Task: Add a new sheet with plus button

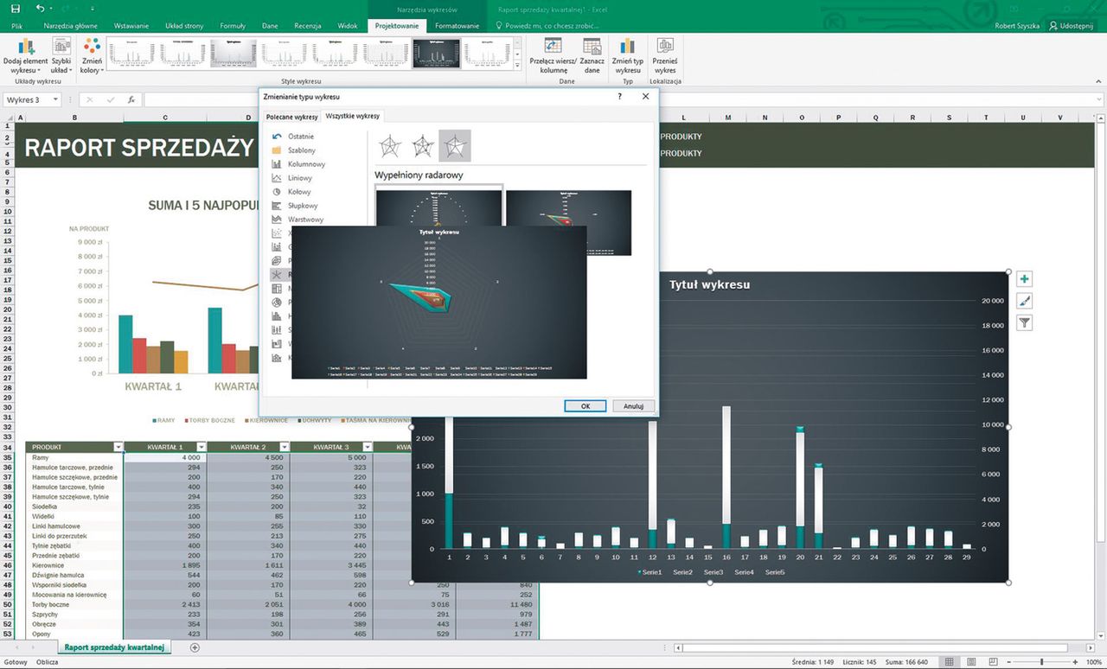Action: 195,647
